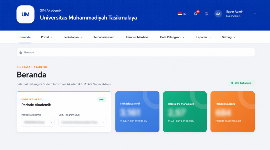
Task: Click the Beranda breadcrumb text
Action: [29, 52]
